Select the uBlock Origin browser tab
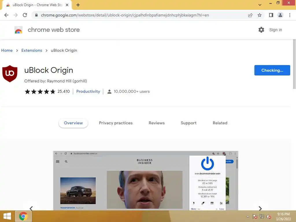296x222 pixels. (37, 5)
